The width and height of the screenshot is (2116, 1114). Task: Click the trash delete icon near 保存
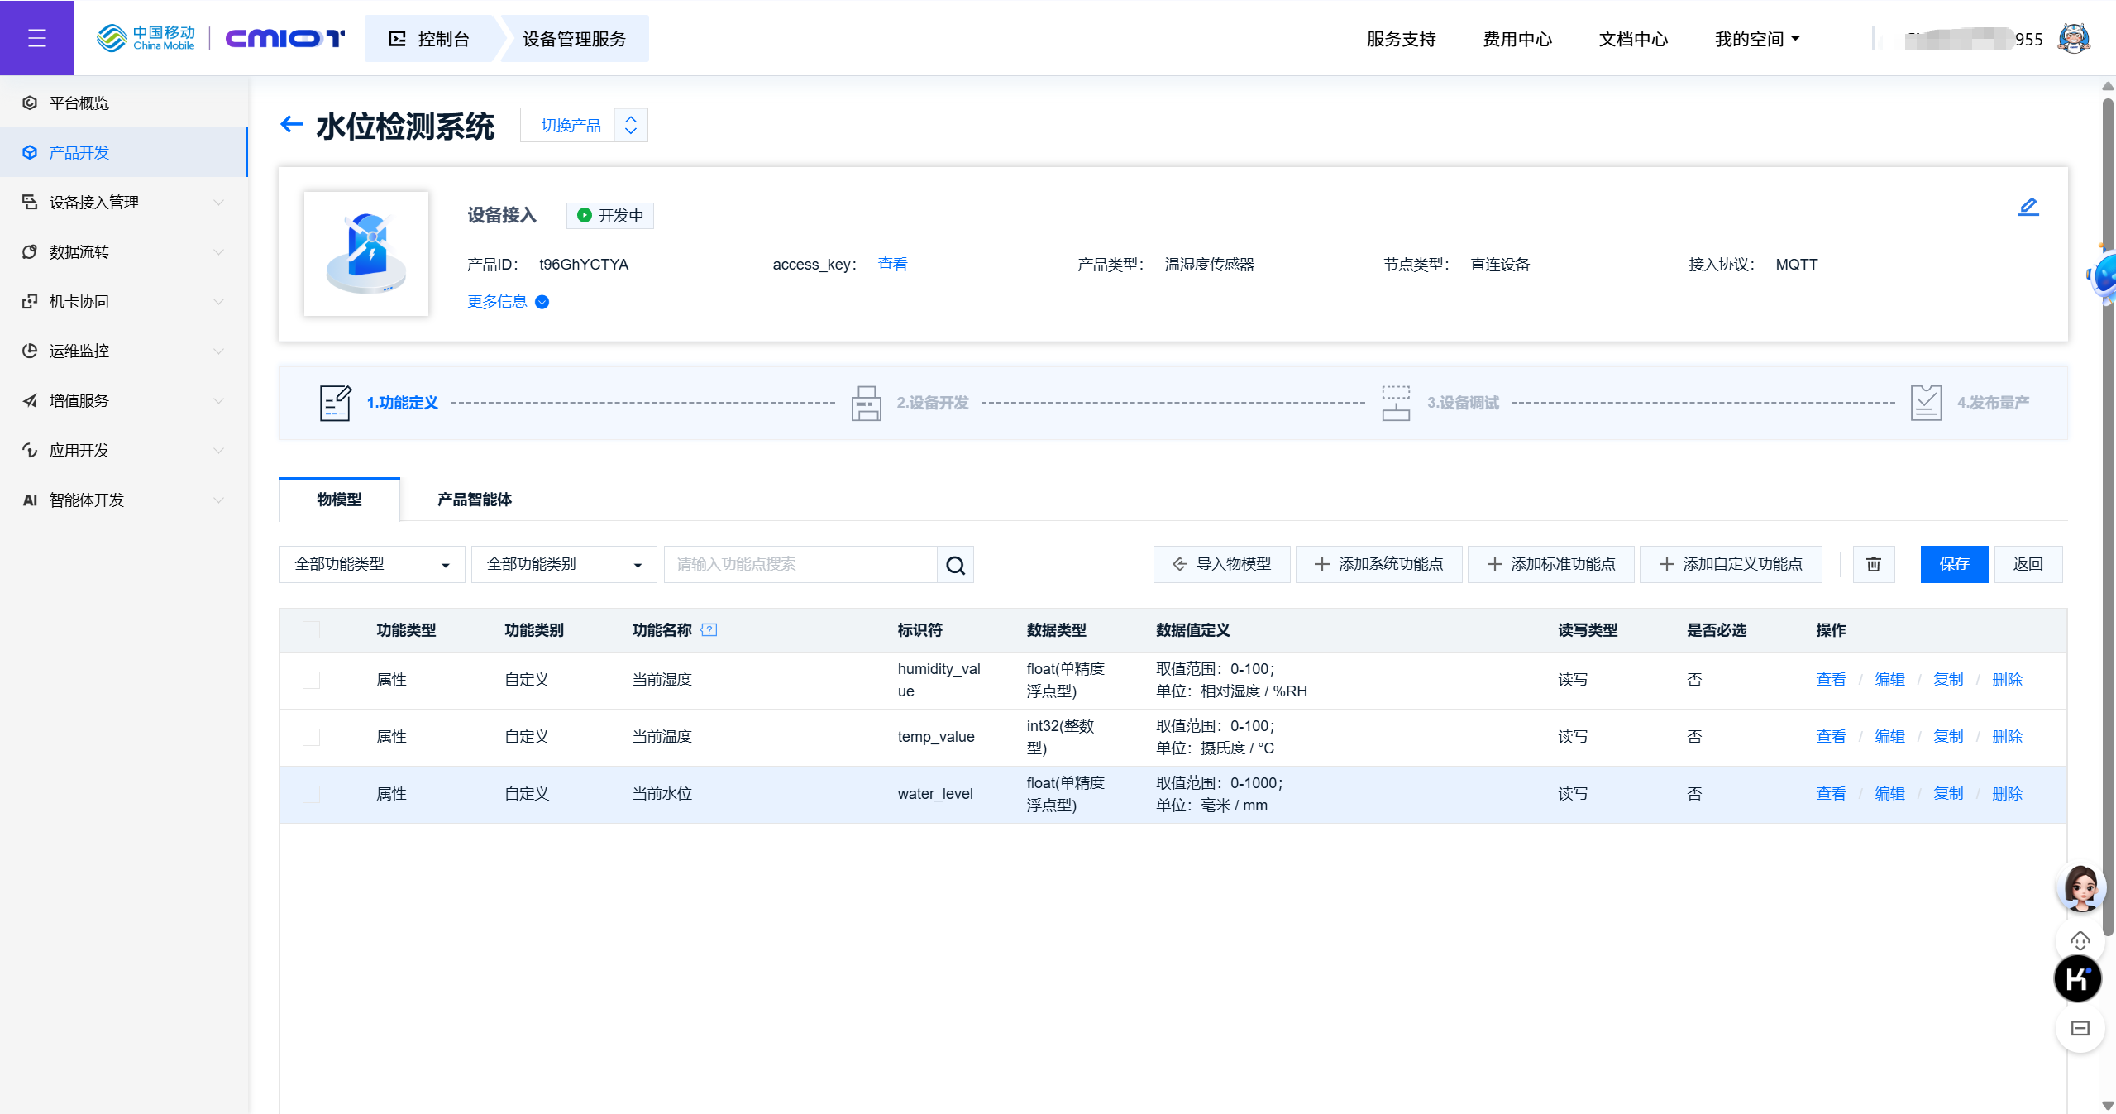(x=1873, y=563)
